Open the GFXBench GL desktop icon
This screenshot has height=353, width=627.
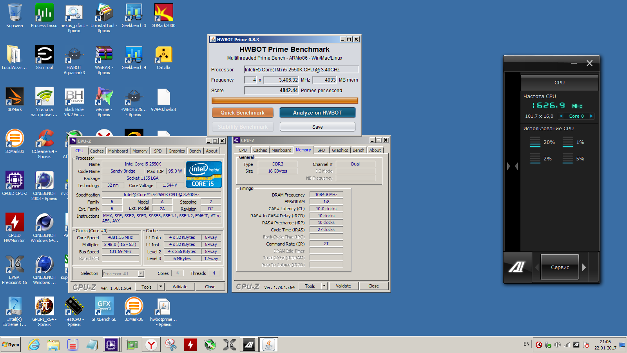click(x=104, y=310)
